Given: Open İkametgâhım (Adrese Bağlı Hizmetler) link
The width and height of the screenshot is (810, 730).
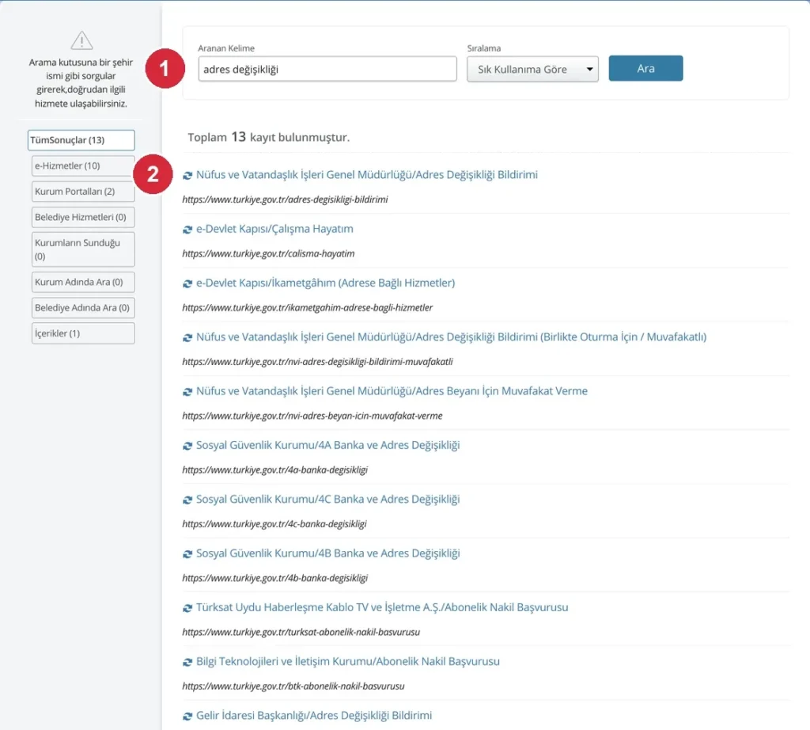Looking at the screenshot, I should point(325,283).
